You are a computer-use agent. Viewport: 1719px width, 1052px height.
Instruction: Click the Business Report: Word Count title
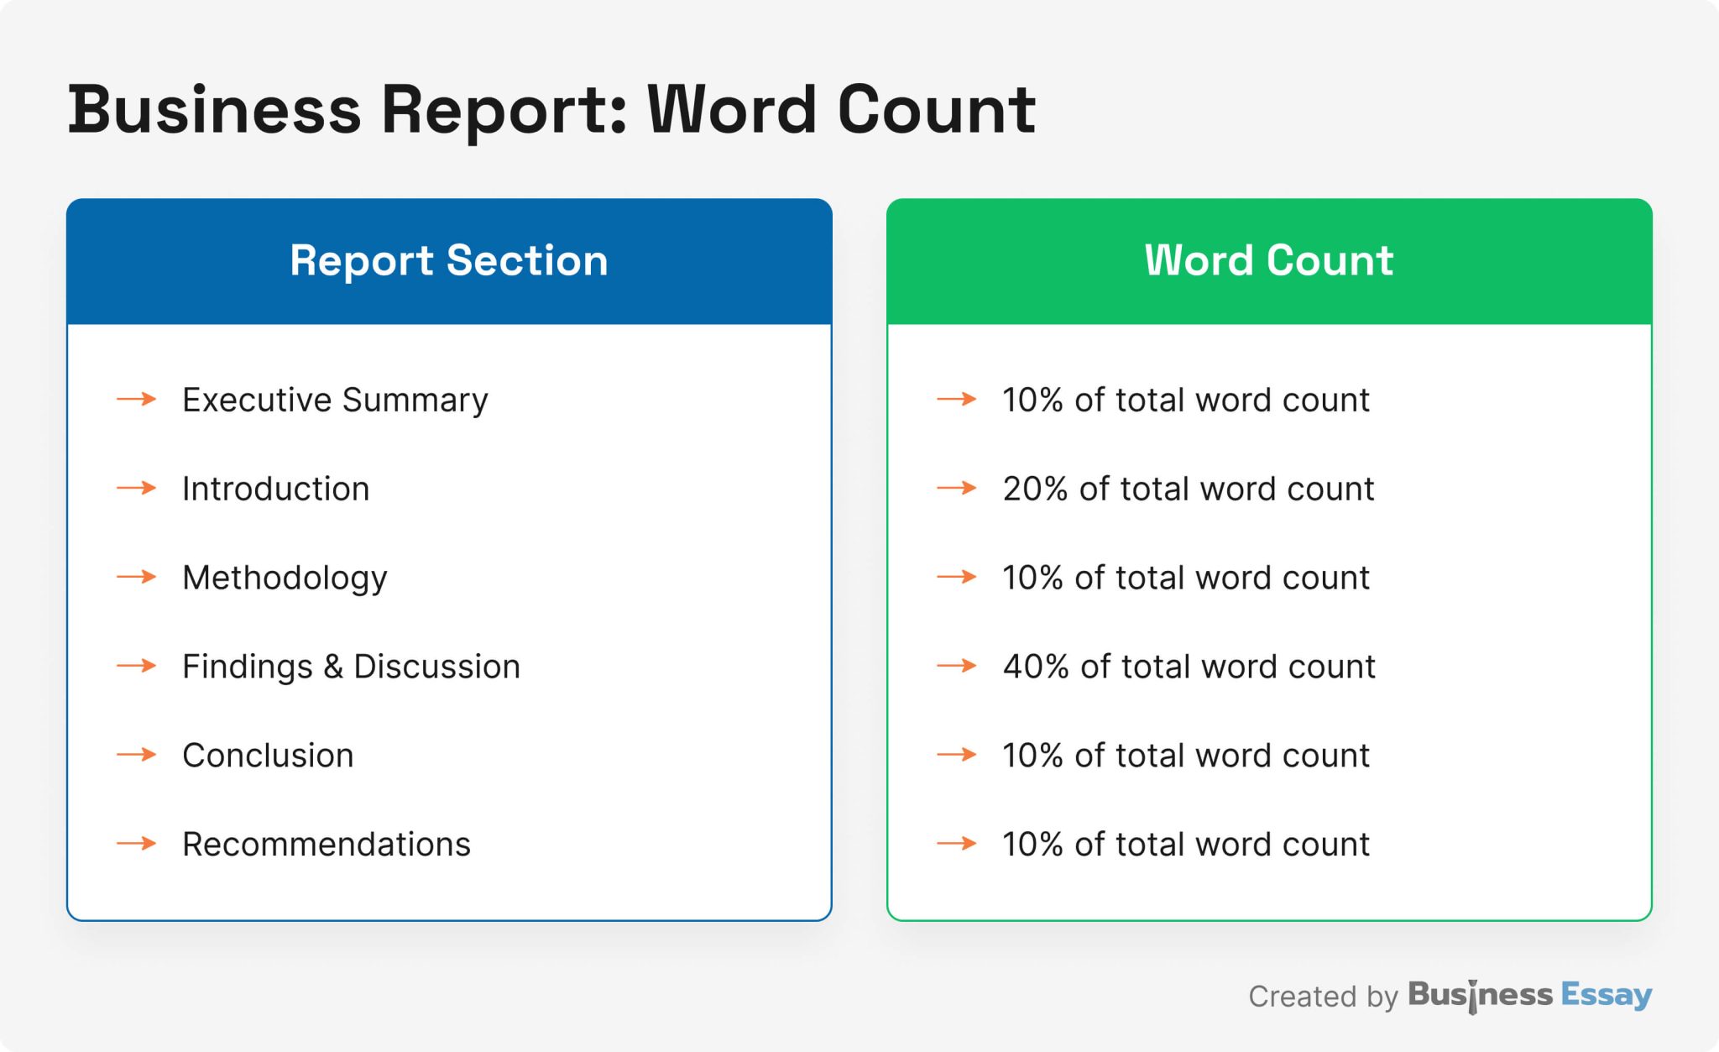coord(551,107)
